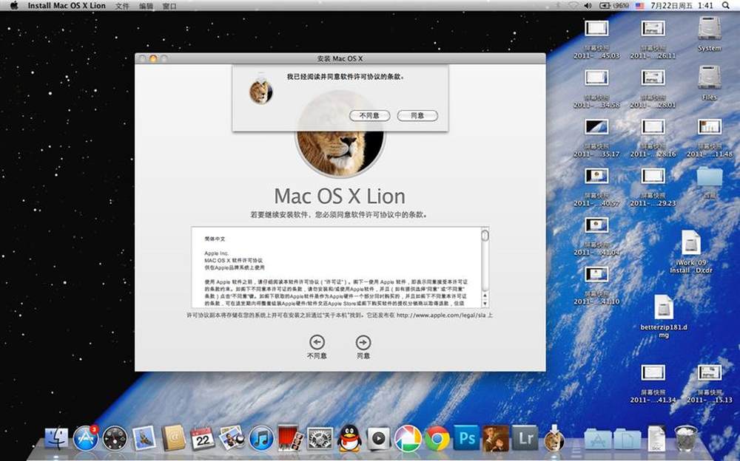Open Dashboard from the Dock
This screenshot has height=461, width=740.
coord(115,439)
